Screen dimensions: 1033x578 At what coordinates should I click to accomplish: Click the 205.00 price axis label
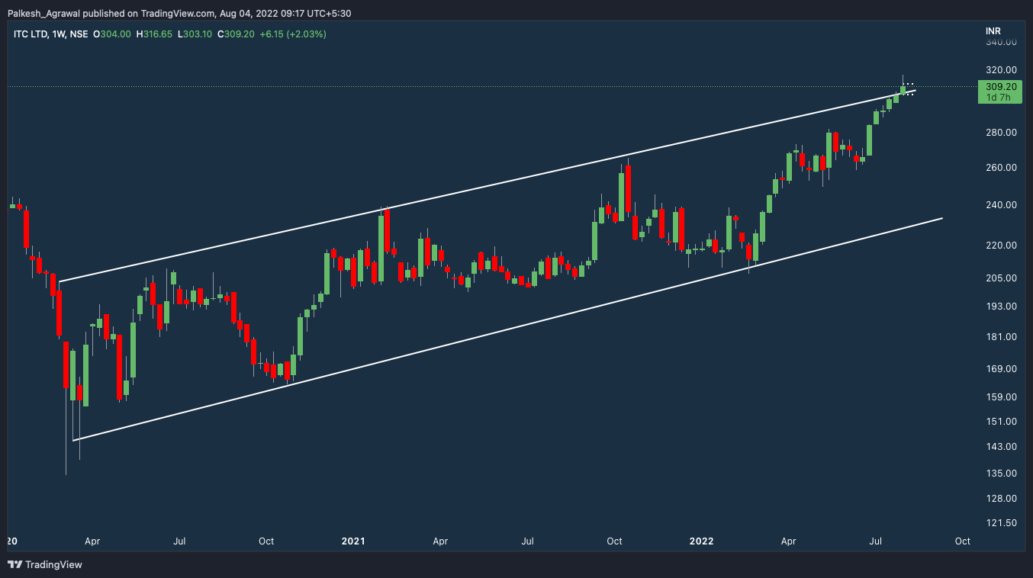[x=1001, y=278]
